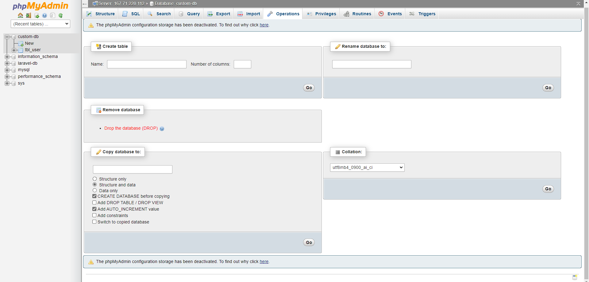This screenshot has height=282, width=589.
Task: Click Go in the Collation section
Action: (548, 189)
